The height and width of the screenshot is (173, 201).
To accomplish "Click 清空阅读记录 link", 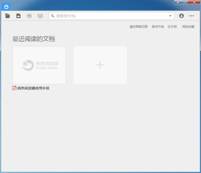I will point(139,27).
